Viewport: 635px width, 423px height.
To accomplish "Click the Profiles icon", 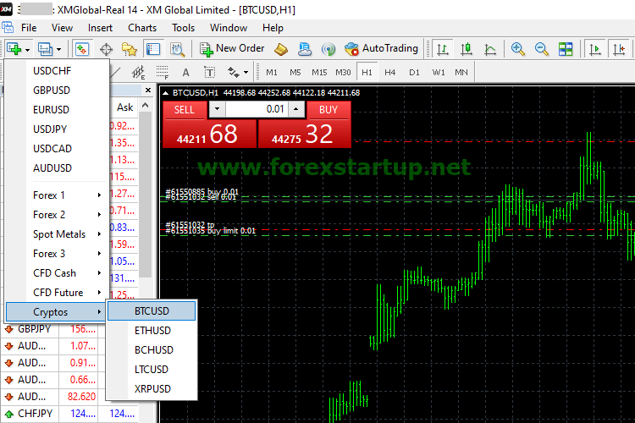I will (x=45, y=49).
